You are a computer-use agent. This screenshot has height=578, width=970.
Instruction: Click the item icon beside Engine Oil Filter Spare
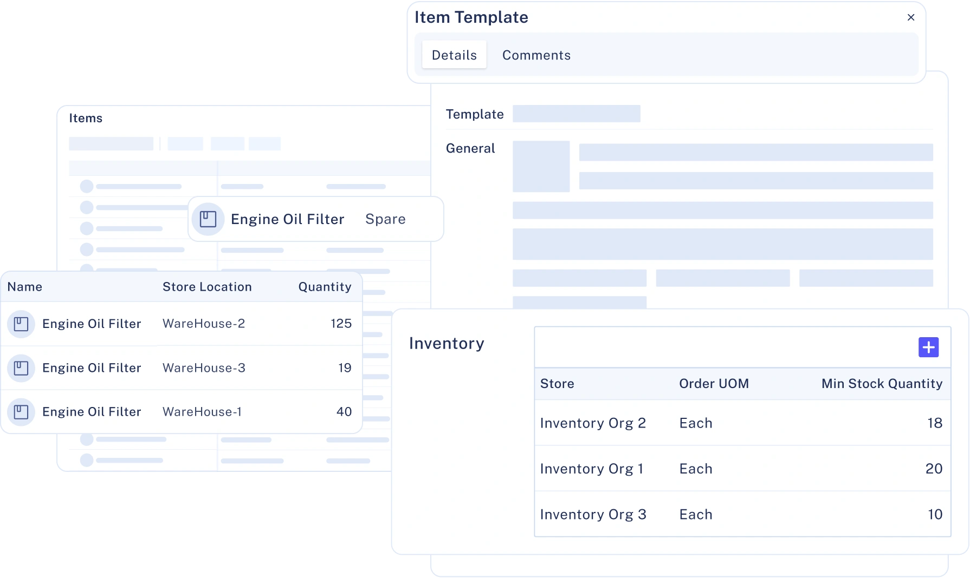click(208, 219)
